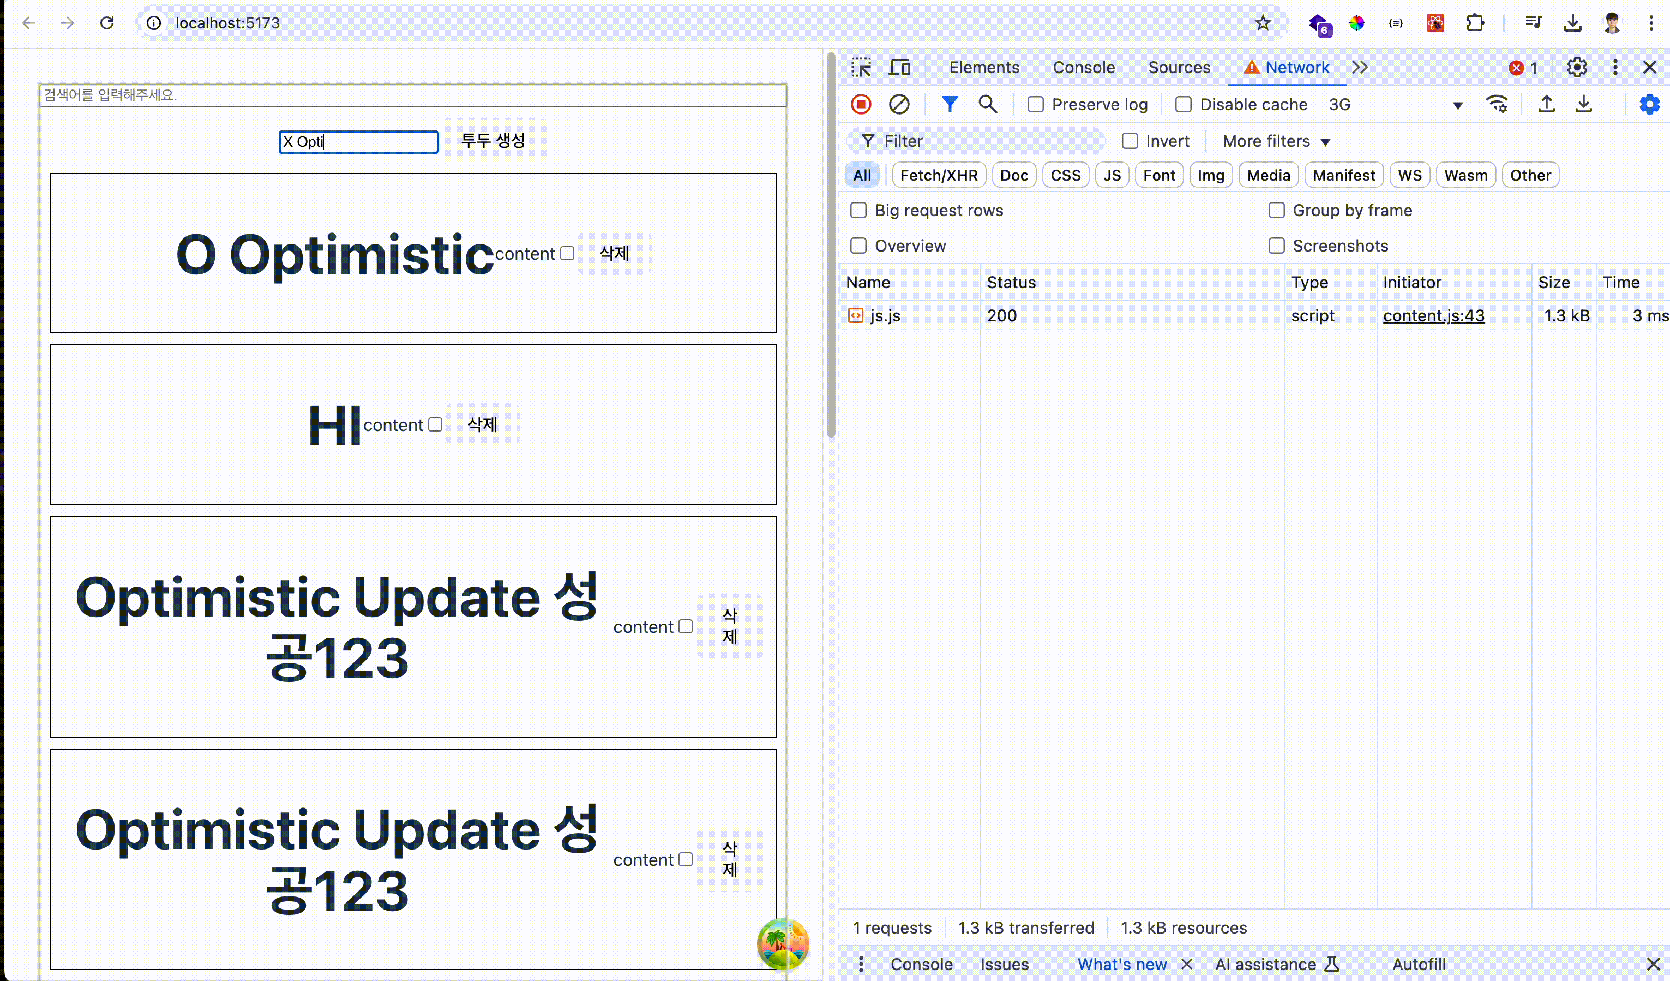
Task: Open network conditions wifi icon
Action: 1497,104
